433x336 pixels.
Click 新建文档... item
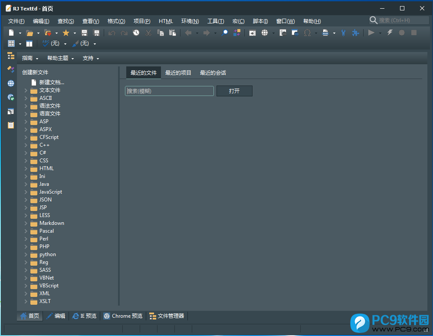coord(52,82)
